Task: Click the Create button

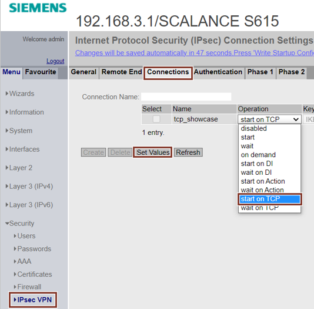Action: click(x=93, y=152)
